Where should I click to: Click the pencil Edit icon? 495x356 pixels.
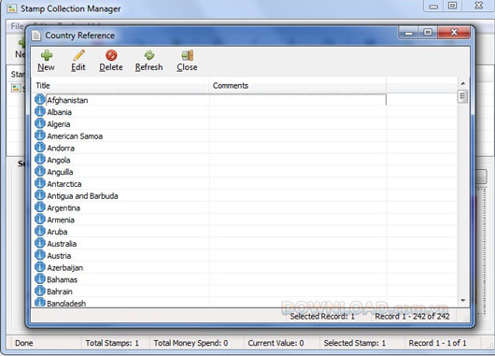click(x=78, y=55)
